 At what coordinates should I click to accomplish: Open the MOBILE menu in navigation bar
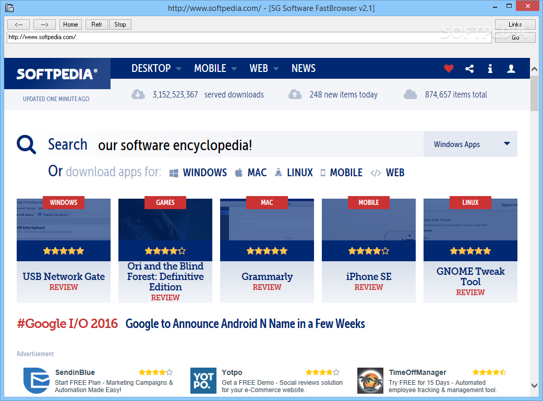[x=210, y=68]
